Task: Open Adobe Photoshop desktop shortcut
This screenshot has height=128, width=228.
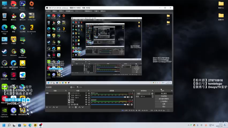Action: point(23,5)
